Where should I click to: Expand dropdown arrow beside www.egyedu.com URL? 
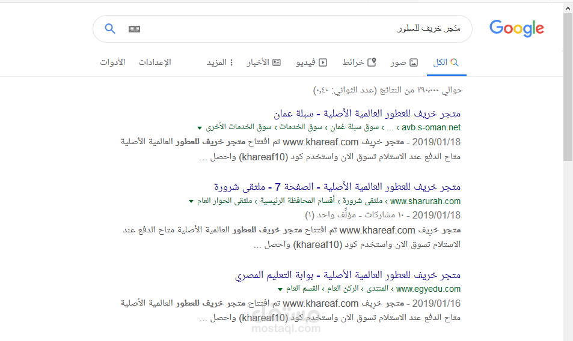[x=280, y=289]
